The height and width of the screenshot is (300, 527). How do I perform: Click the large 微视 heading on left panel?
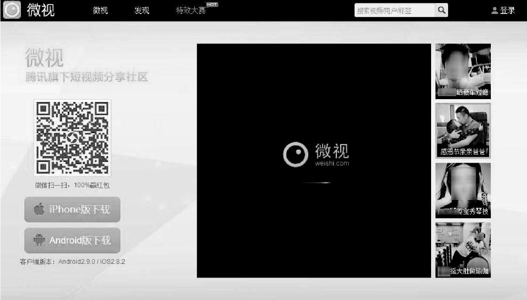[44, 58]
